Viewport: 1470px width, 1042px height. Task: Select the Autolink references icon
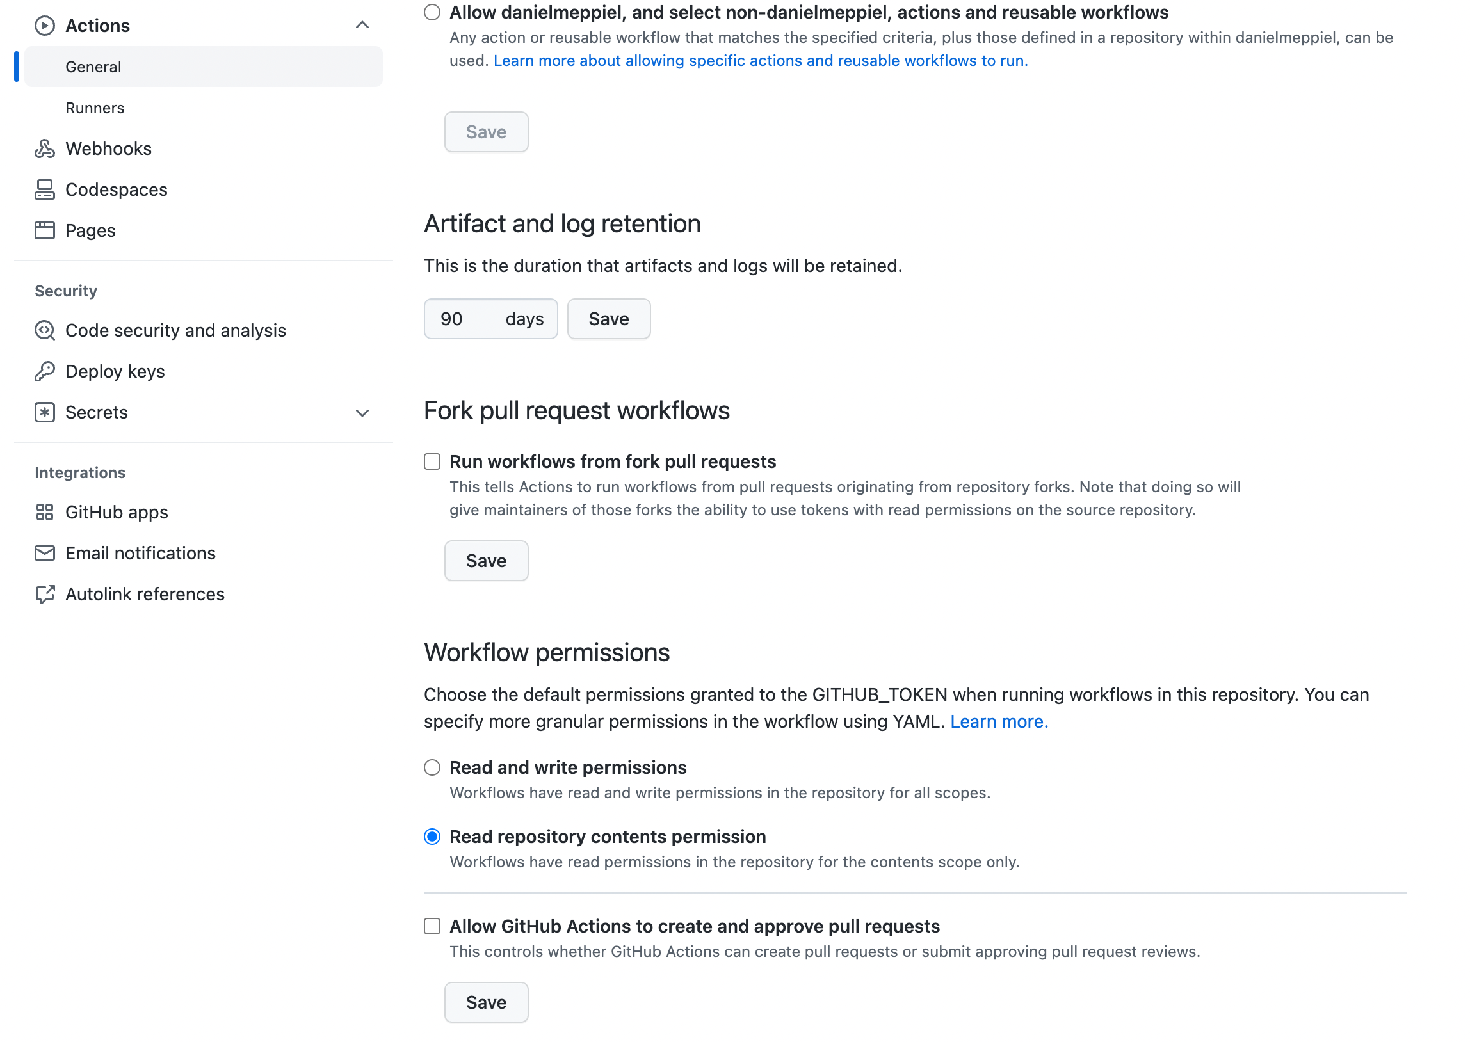pyautogui.click(x=44, y=594)
